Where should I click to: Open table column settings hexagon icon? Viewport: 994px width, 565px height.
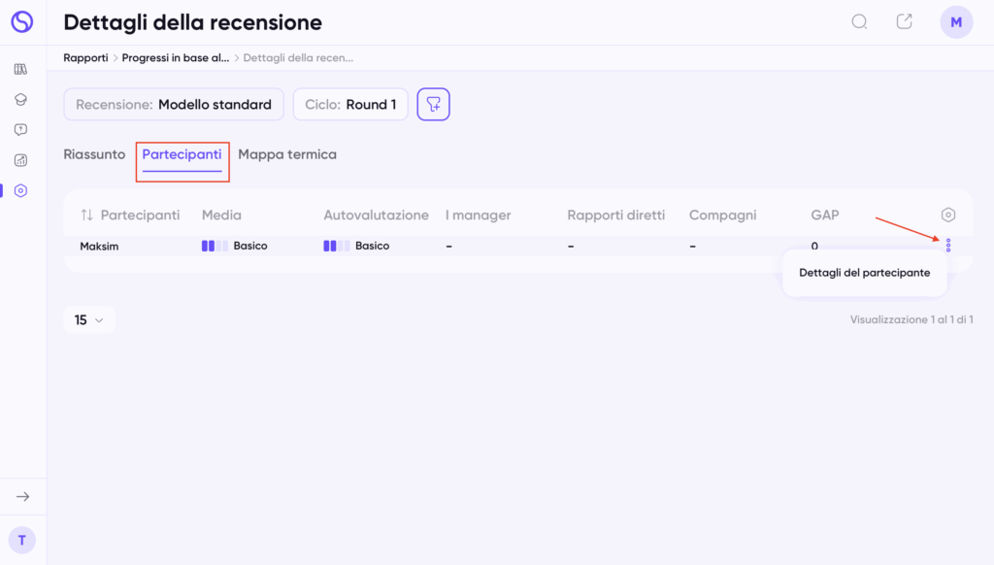click(x=947, y=215)
